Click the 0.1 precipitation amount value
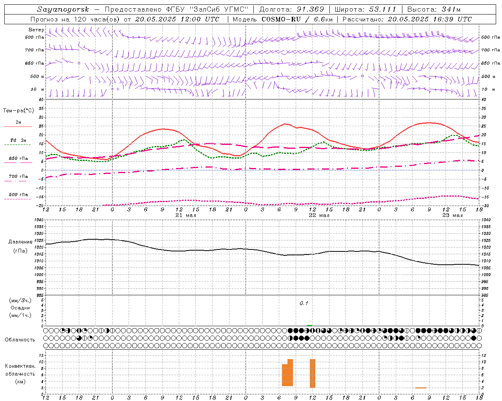Image resolution: width=502 pixels, height=401 pixels. click(x=304, y=303)
